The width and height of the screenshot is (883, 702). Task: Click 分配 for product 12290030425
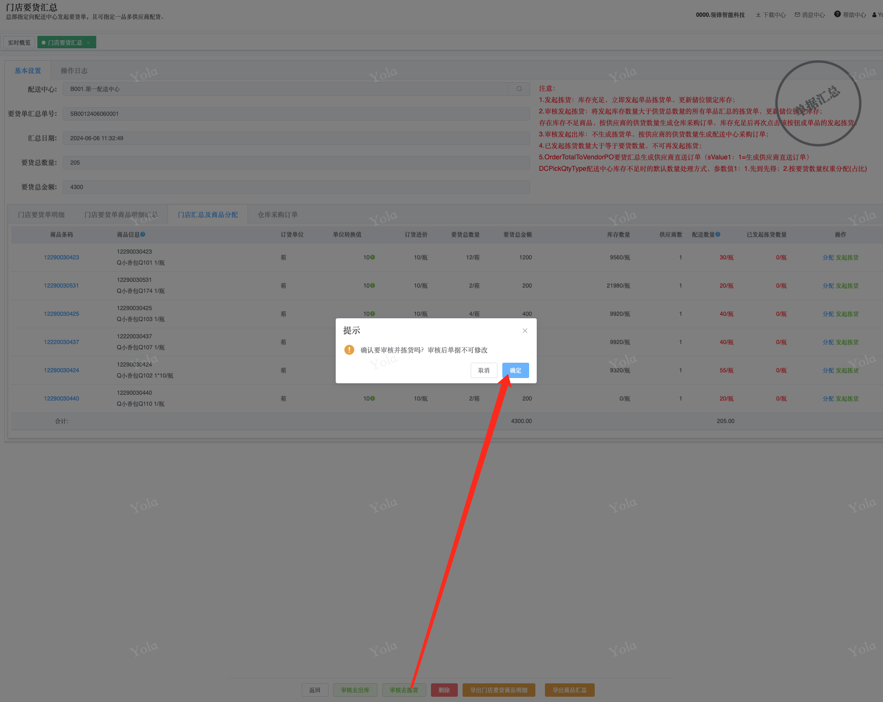tap(828, 314)
